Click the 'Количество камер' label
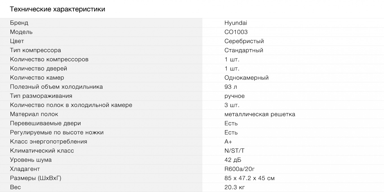This screenshot has height=192, width=384. (x=37, y=78)
